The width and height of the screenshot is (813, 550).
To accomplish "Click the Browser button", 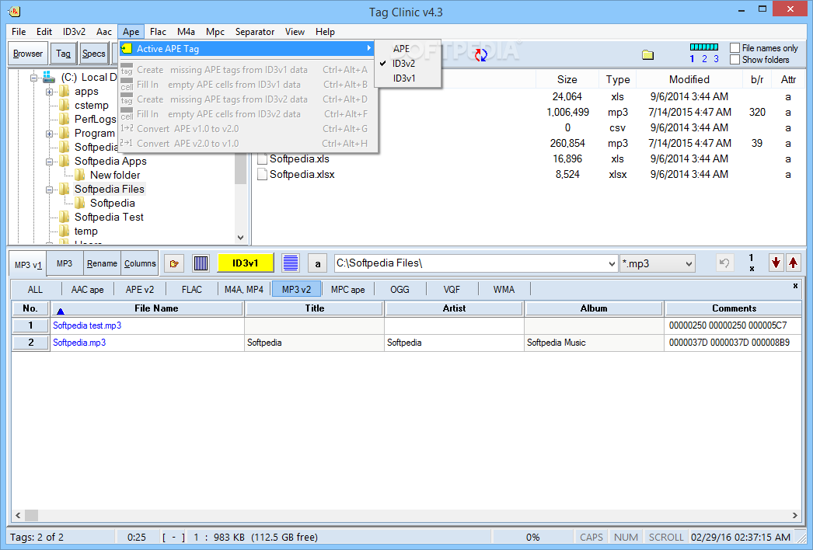I will tap(28, 54).
